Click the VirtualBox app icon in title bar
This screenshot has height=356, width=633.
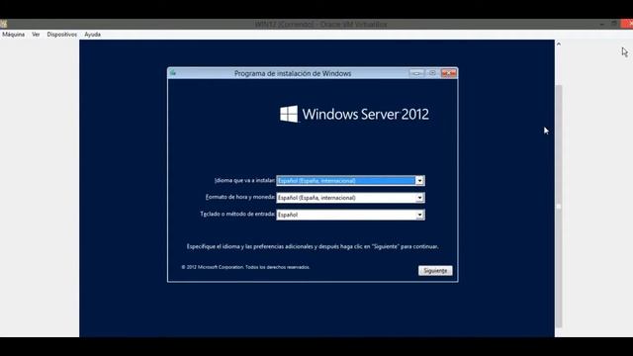point(3,24)
